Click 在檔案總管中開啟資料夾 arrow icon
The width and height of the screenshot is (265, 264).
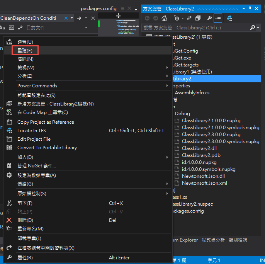9,248
